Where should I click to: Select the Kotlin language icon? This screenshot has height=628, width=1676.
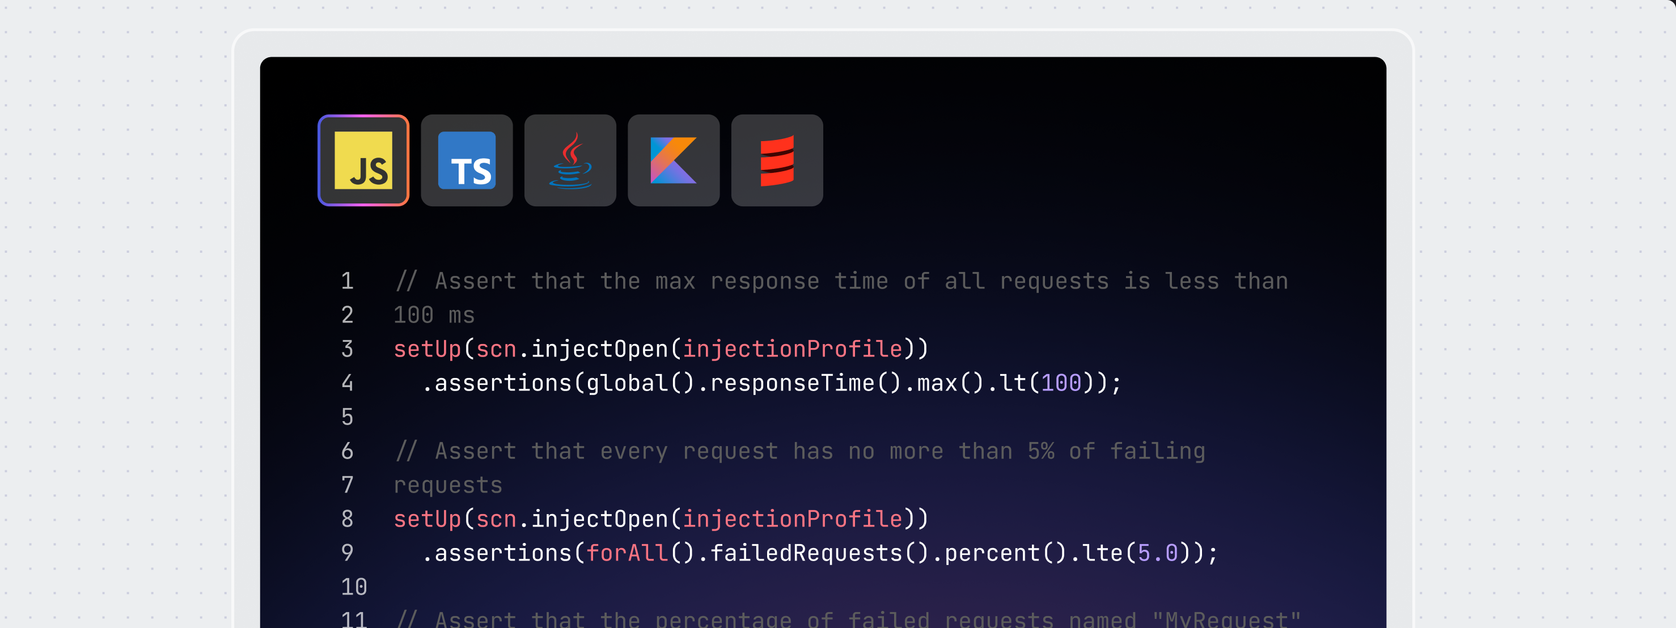pyautogui.click(x=674, y=160)
